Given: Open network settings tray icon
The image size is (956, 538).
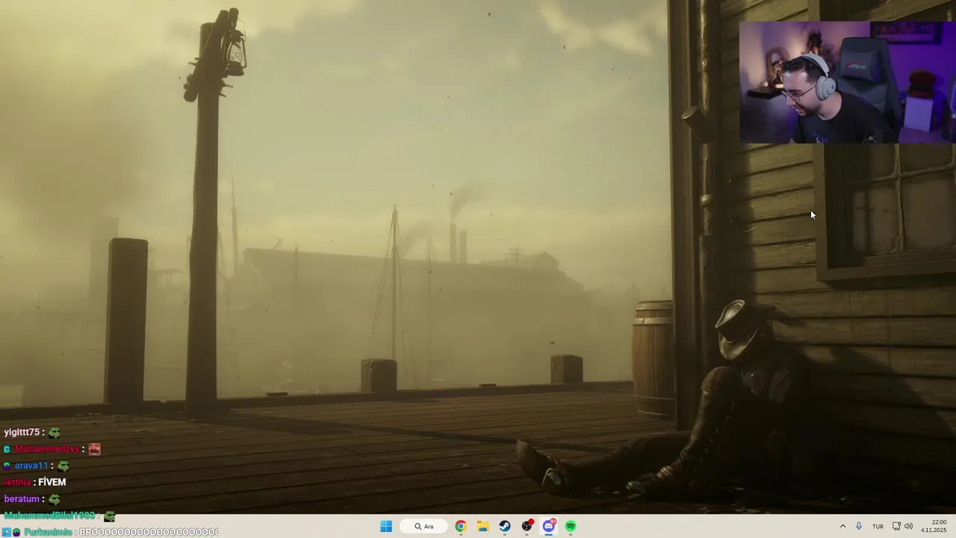Looking at the screenshot, I should click(x=896, y=526).
